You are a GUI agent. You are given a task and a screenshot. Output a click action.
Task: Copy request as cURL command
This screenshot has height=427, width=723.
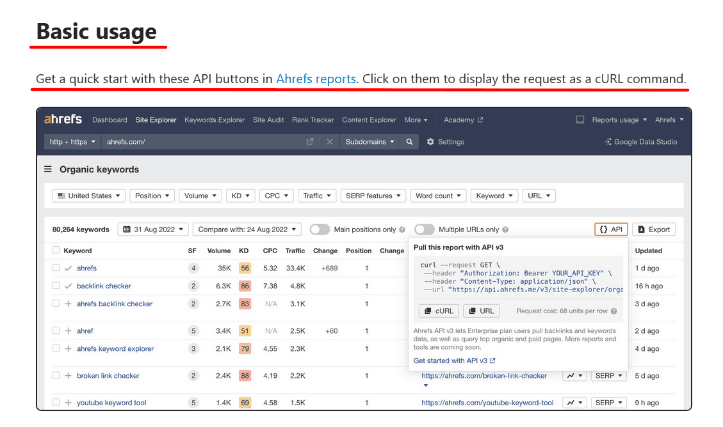click(438, 311)
